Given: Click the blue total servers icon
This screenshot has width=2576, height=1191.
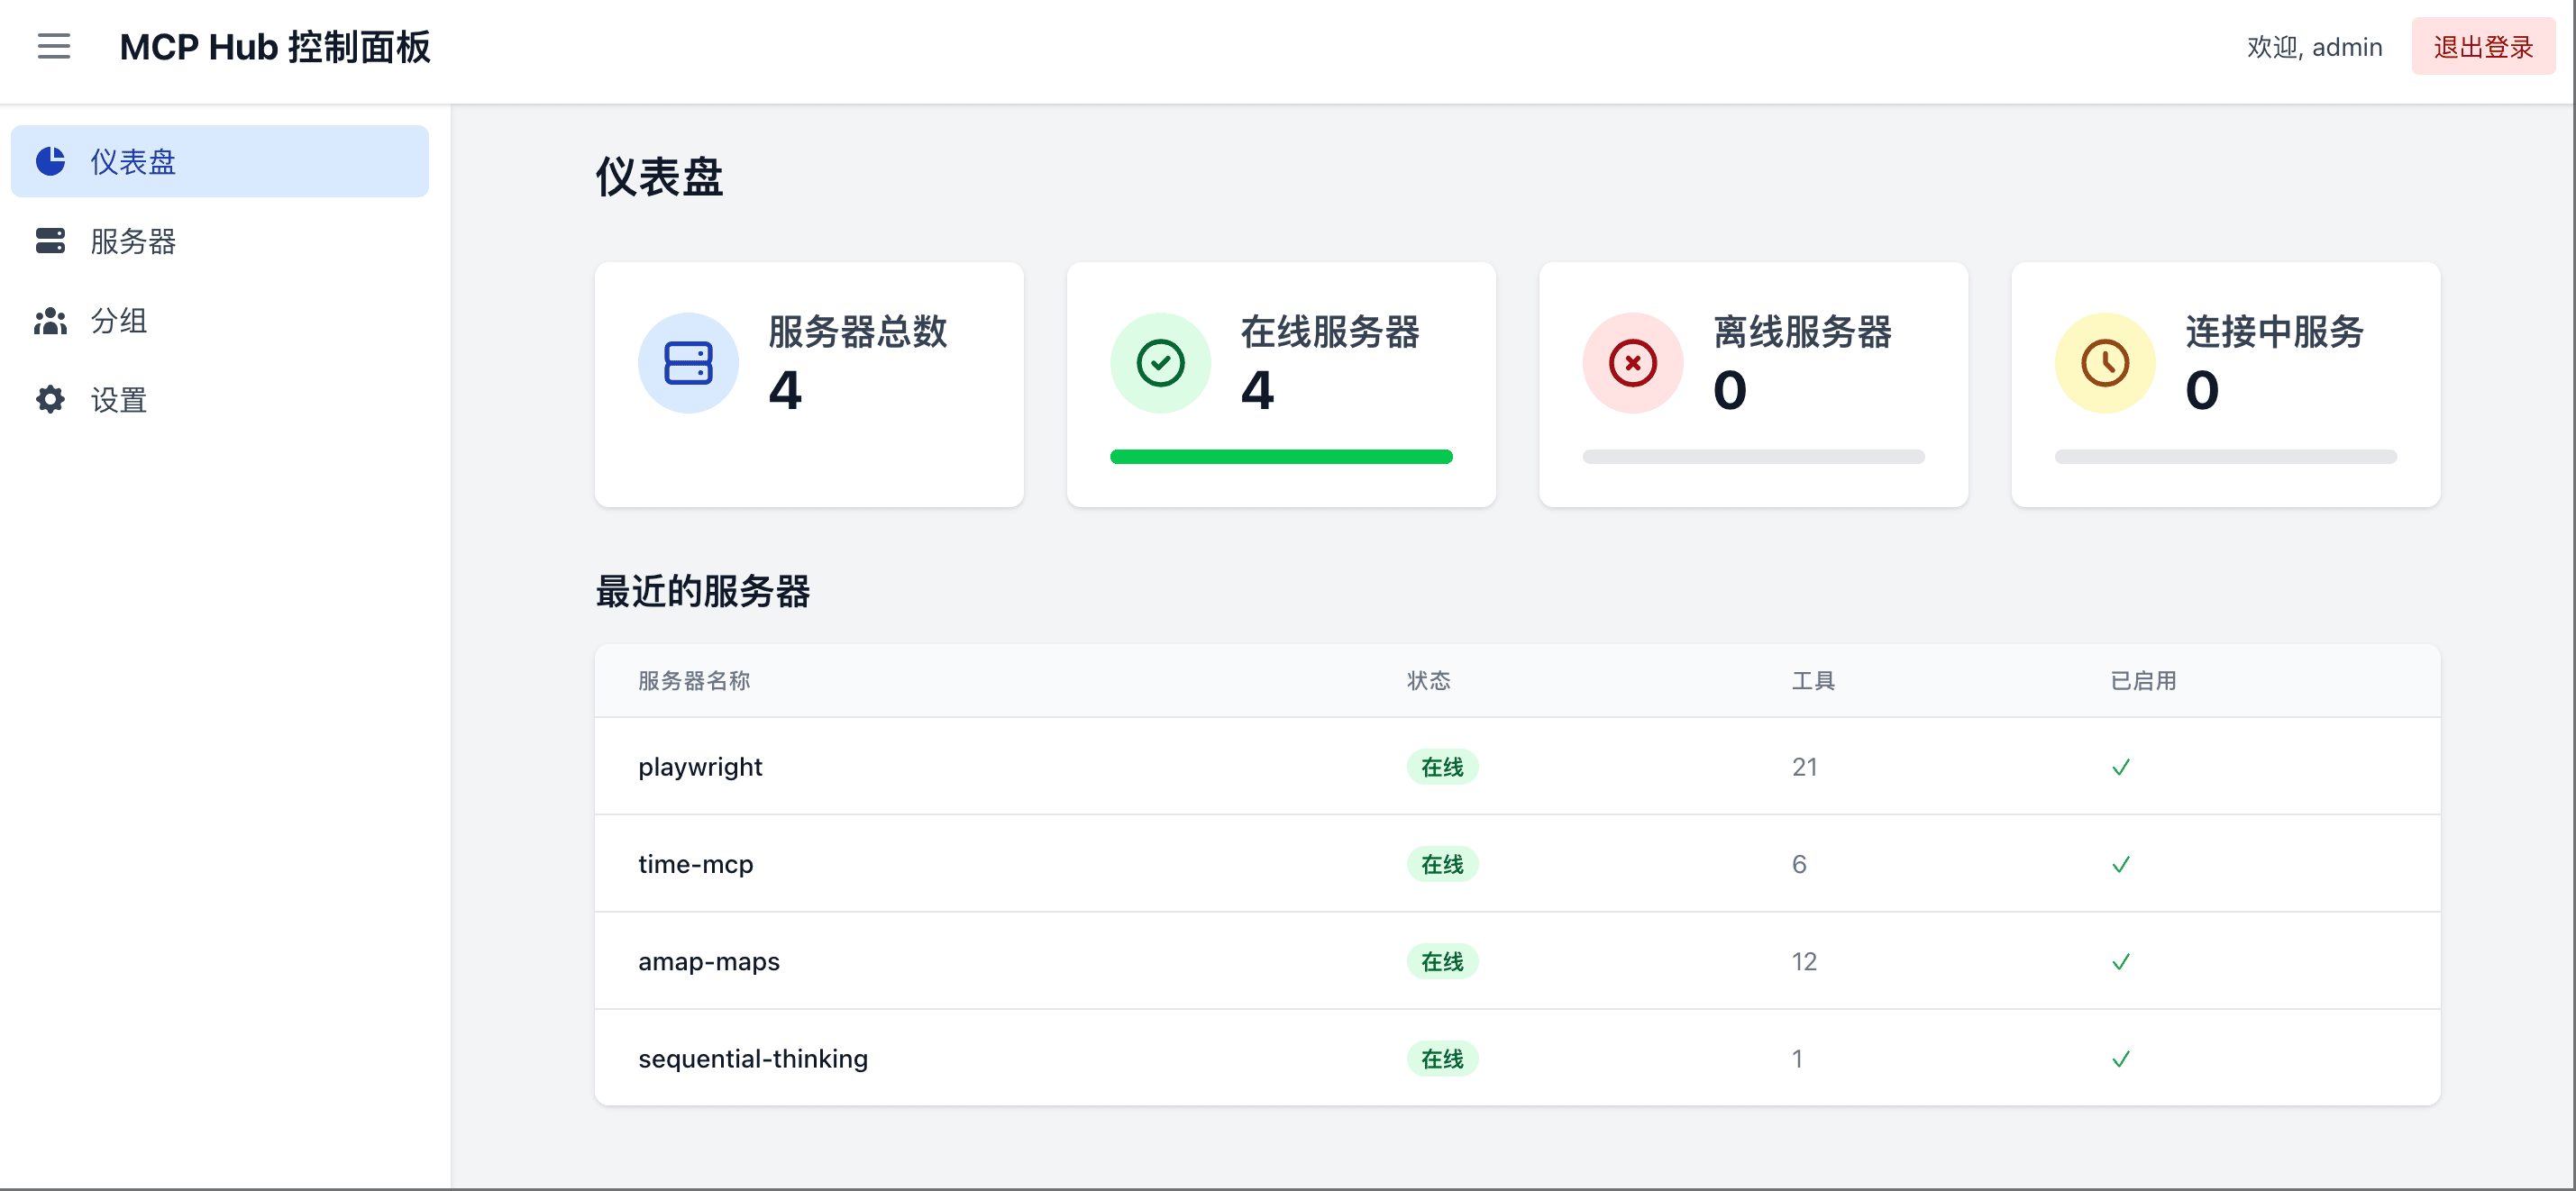Looking at the screenshot, I should [688, 363].
